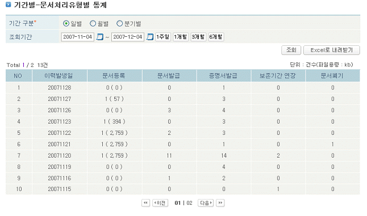
Task: Click 보존기간 연장 value 1 for 20071115
Action: pyautogui.click(x=278, y=189)
